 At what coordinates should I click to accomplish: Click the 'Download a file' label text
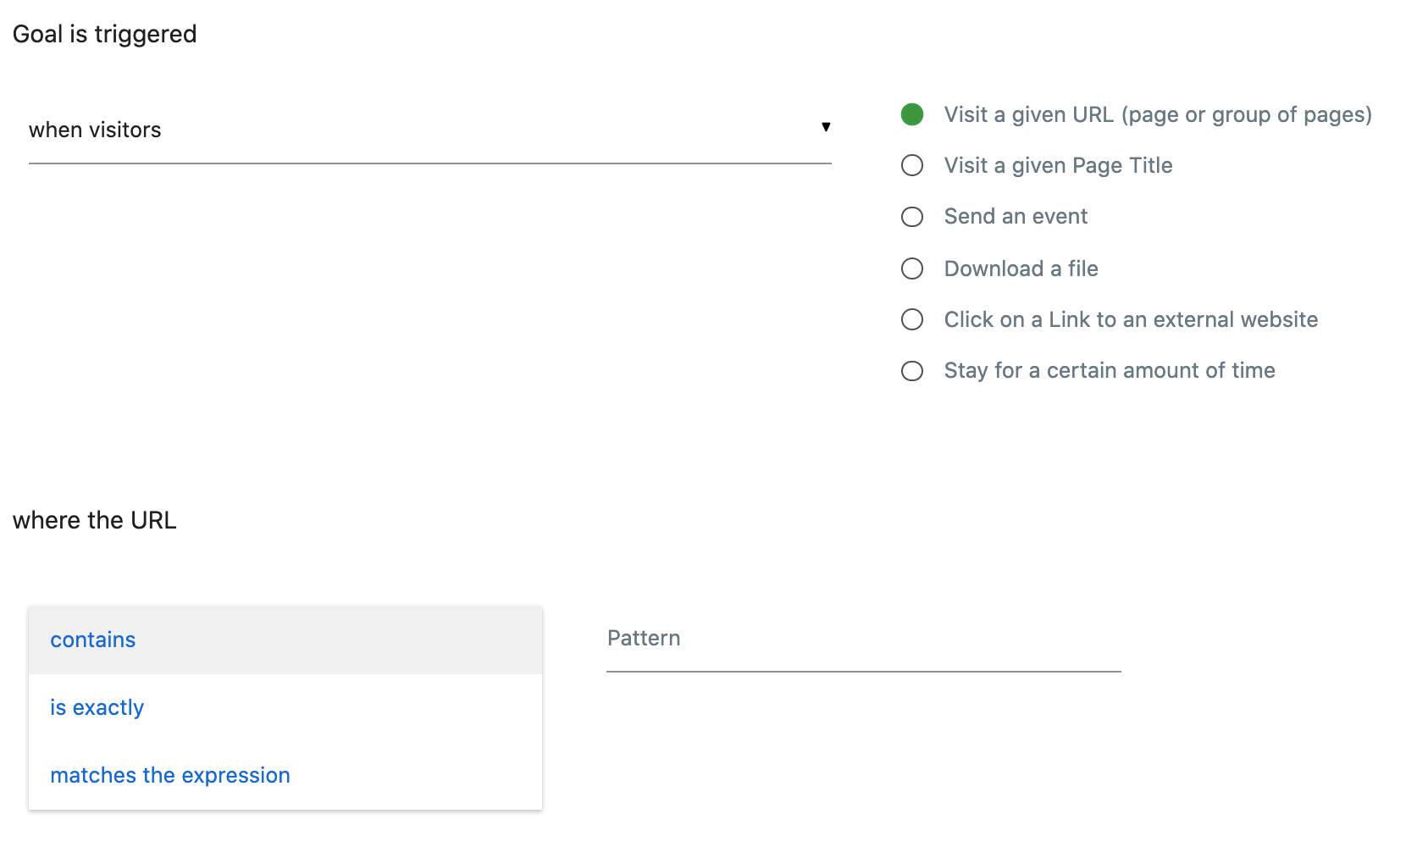click(1021, 268)
